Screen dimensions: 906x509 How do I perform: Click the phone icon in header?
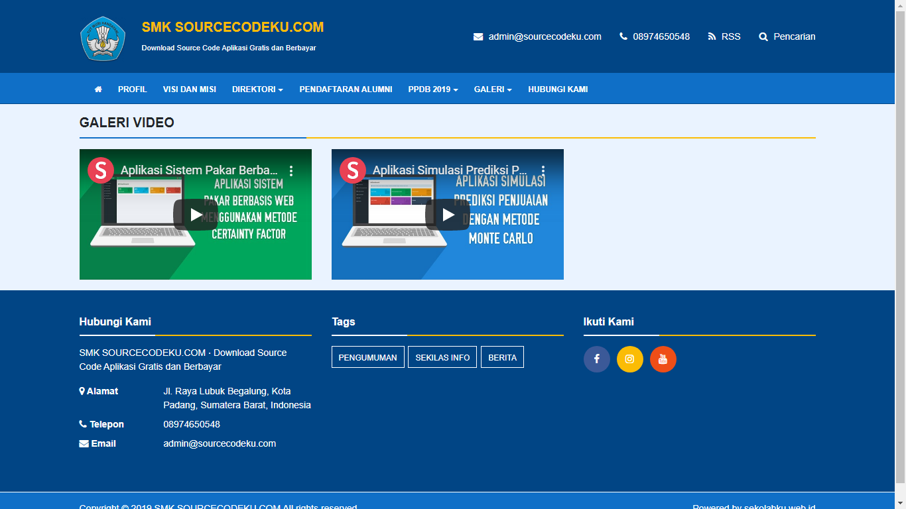pyautogui.click(x=623, y=36)
